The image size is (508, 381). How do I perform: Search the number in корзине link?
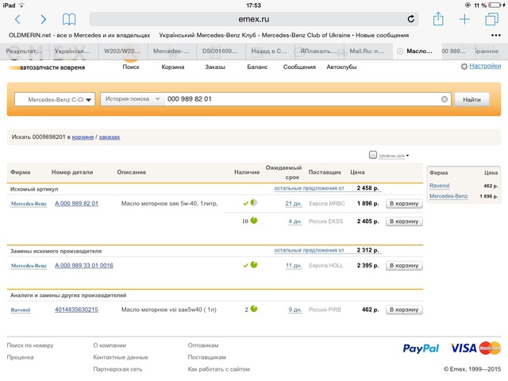tap(83, 137)
